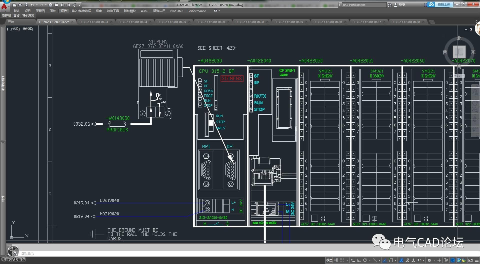This screenshot has width=480, height=264.
Task: Open the 登录 sign-in dropdown arrow
Action: click(x=421, y=5)
